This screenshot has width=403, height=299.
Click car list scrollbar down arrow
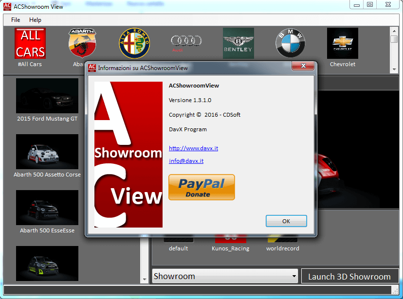coord(145,279)
